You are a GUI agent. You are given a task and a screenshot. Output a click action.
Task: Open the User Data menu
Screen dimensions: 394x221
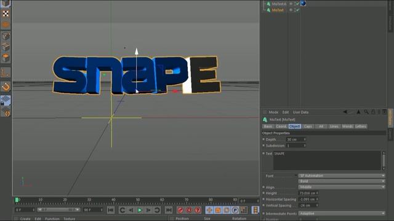pyautogui.click(x=300, y=112)
